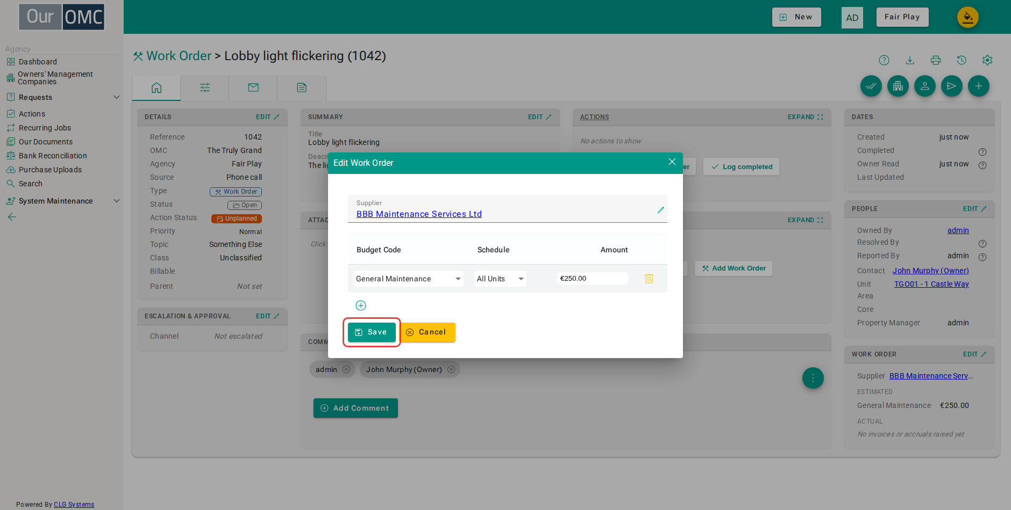Click the €250.00 amount field

[x=592, y=278]
